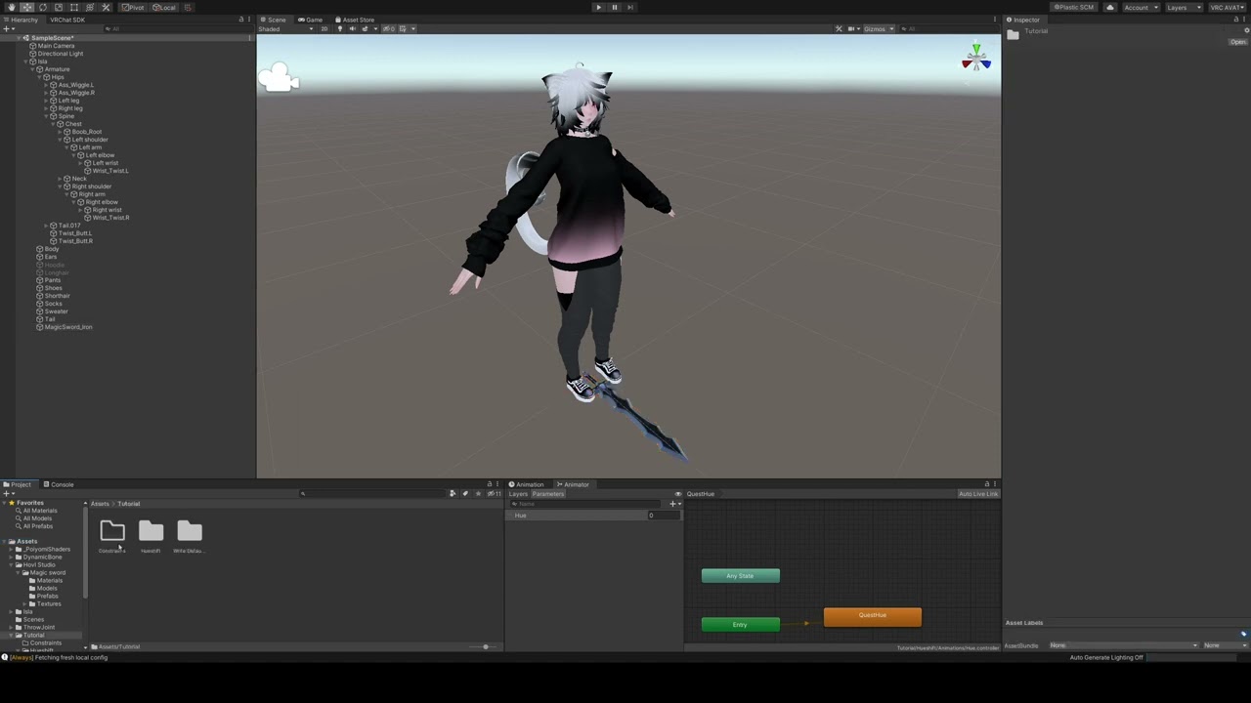Open Plastic SCM button
The height and width of the screenshot is (703, 1251).
point(1074,7)
